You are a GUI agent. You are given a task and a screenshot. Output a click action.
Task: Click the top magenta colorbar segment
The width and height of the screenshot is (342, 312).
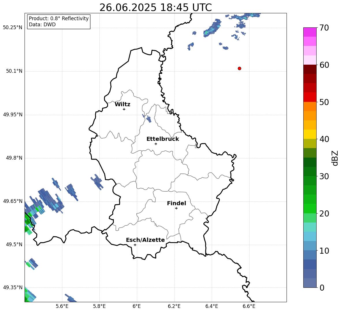(310, 32)
